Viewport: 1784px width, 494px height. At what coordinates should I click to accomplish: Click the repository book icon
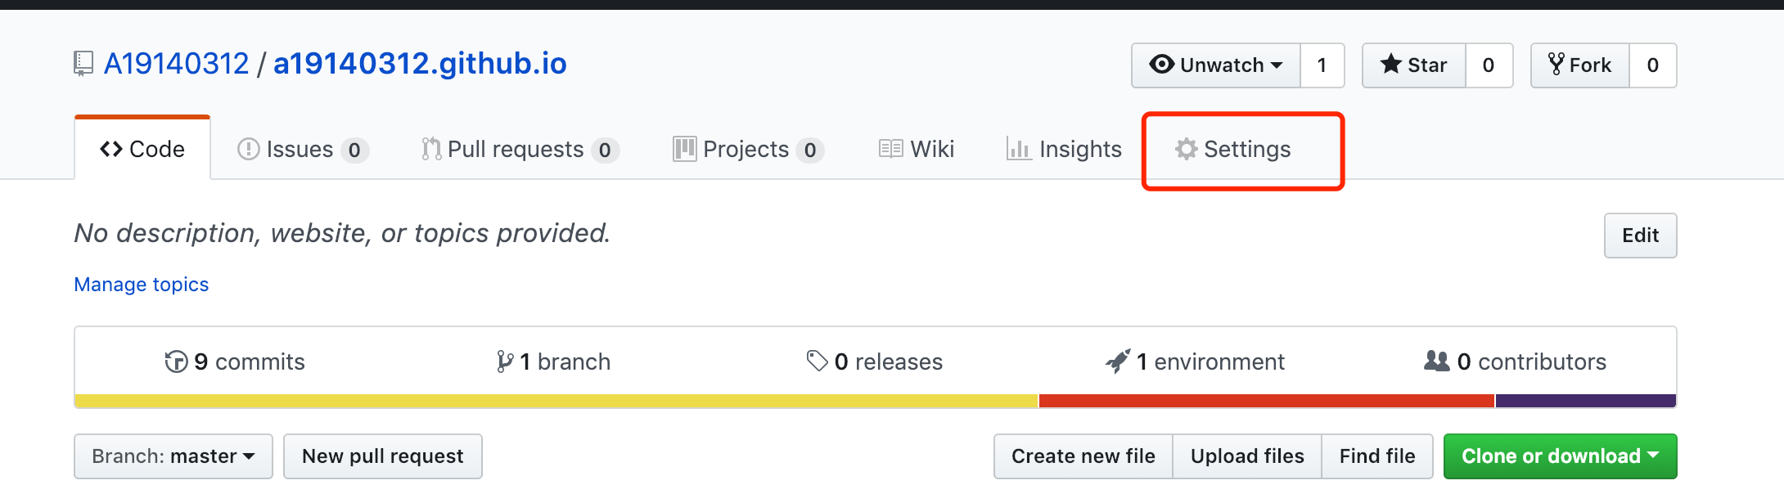[83, 64]
